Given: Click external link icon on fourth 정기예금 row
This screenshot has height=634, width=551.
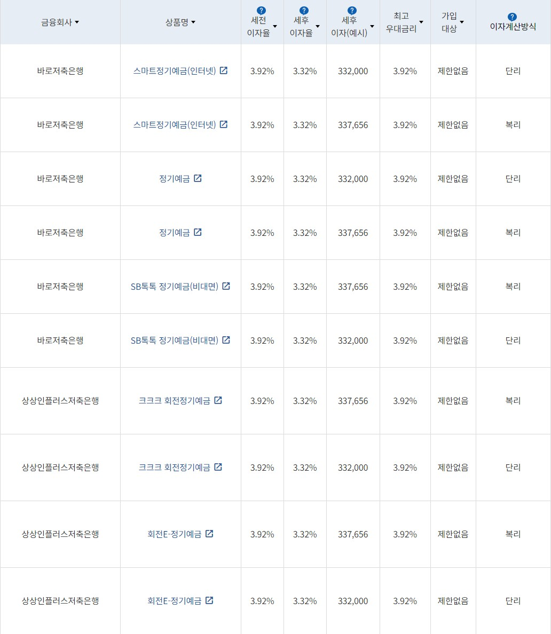Looking at the screenshot, I should point(198,232).
